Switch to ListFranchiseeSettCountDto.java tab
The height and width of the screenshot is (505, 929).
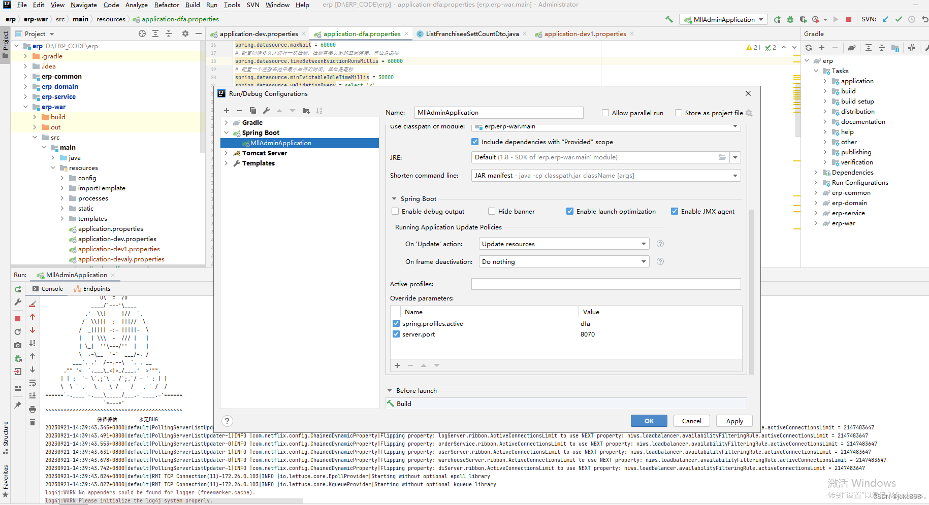472,33
